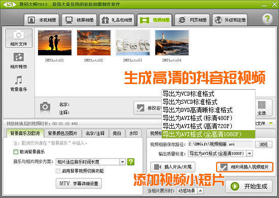Screen dimensions: 279x198
Task: Switch to the 网页相册 tab
Action: (x=192, y=20)
